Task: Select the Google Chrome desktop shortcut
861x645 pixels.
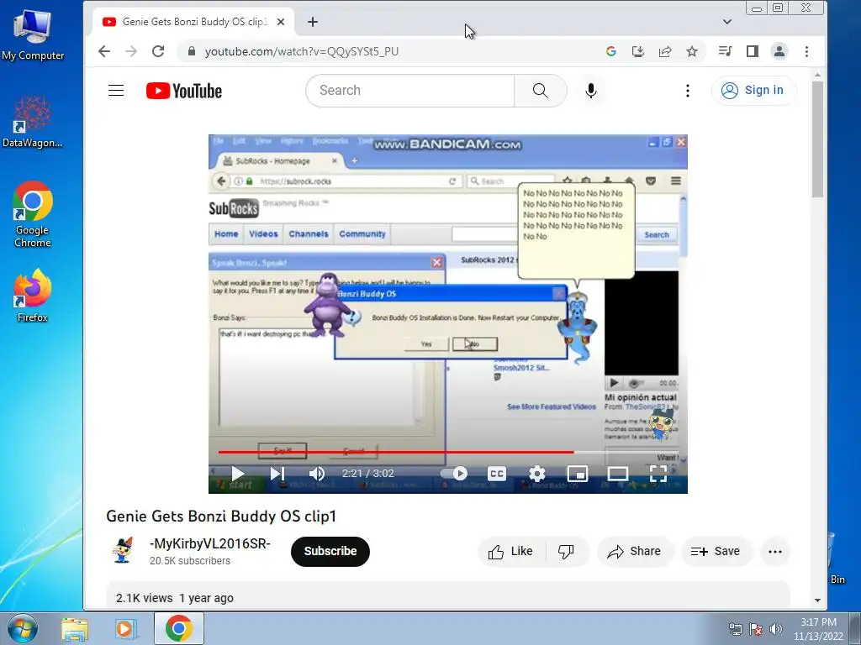Action: 33,214
